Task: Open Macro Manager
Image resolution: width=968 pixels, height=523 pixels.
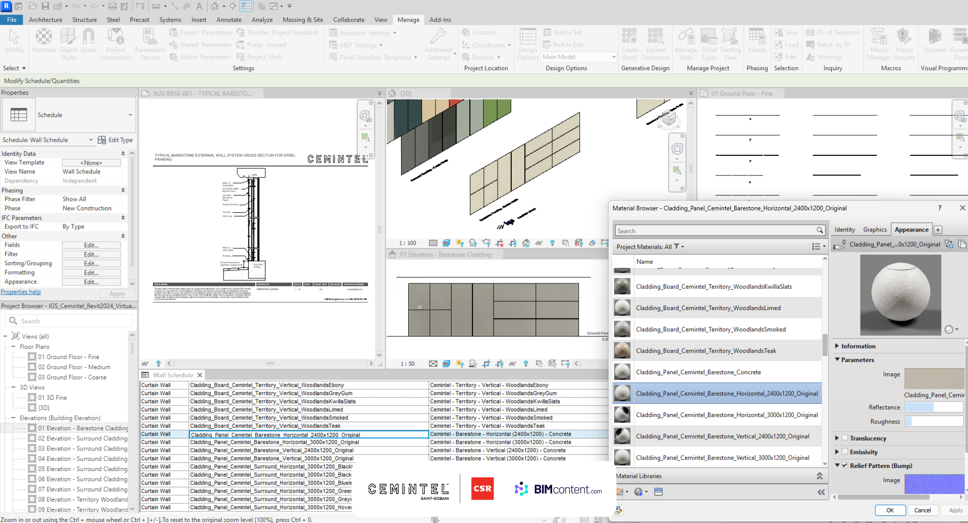Action: coord(879,44)
